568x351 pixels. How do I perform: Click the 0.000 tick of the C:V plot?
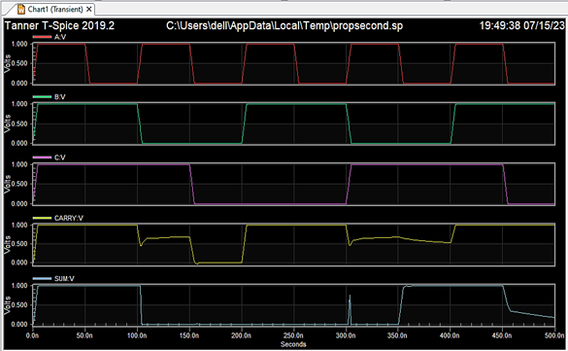tap(19, 203)
